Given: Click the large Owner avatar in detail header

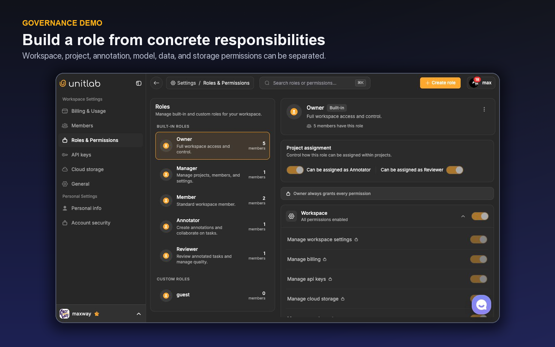Looking at the screenshot, I should point(294,112).
